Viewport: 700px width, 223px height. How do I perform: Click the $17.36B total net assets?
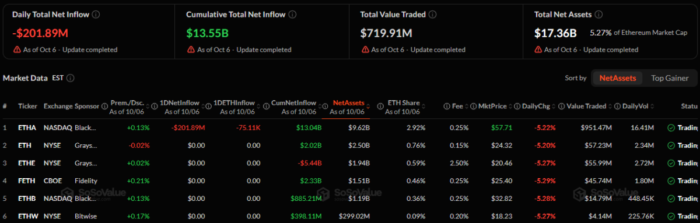[555, 33]
